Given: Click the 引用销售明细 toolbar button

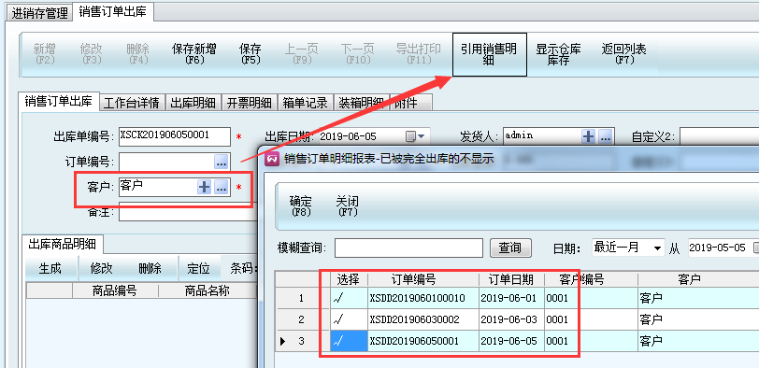Looking at the screenshot, I should click(x=490, y=54).
